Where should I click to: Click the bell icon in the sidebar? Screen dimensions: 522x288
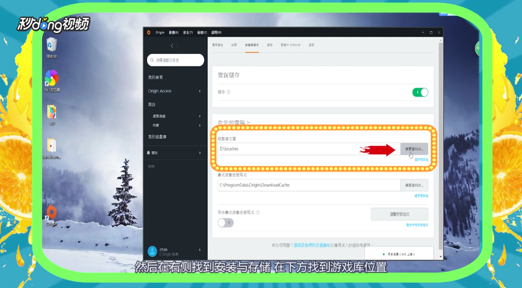click(148, 152)
